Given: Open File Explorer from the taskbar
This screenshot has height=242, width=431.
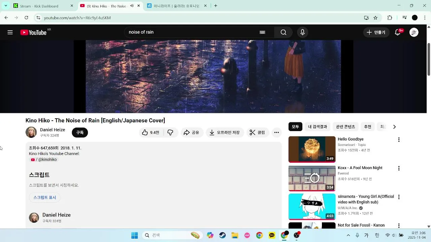Looking at the screenshot, I should 235,235.
